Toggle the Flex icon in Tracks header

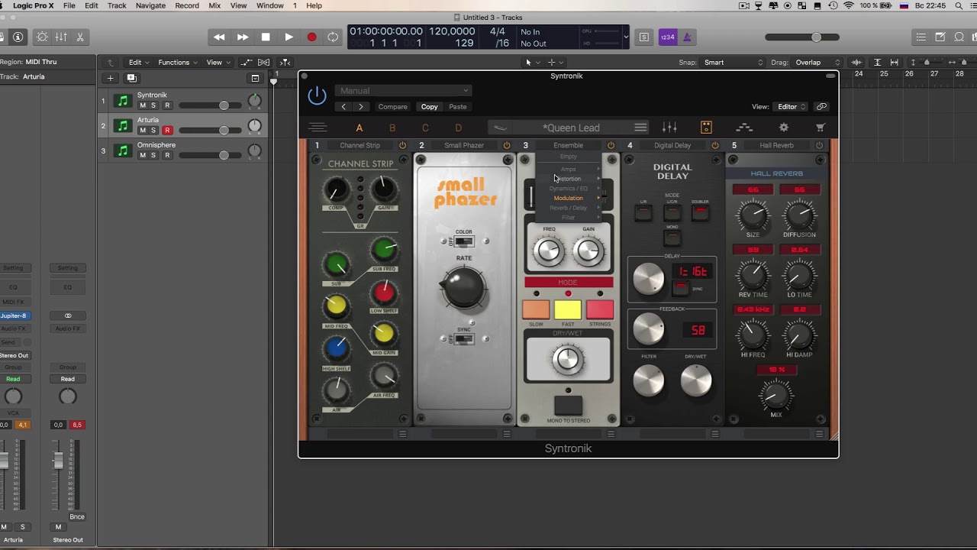[x=264, y=63]
